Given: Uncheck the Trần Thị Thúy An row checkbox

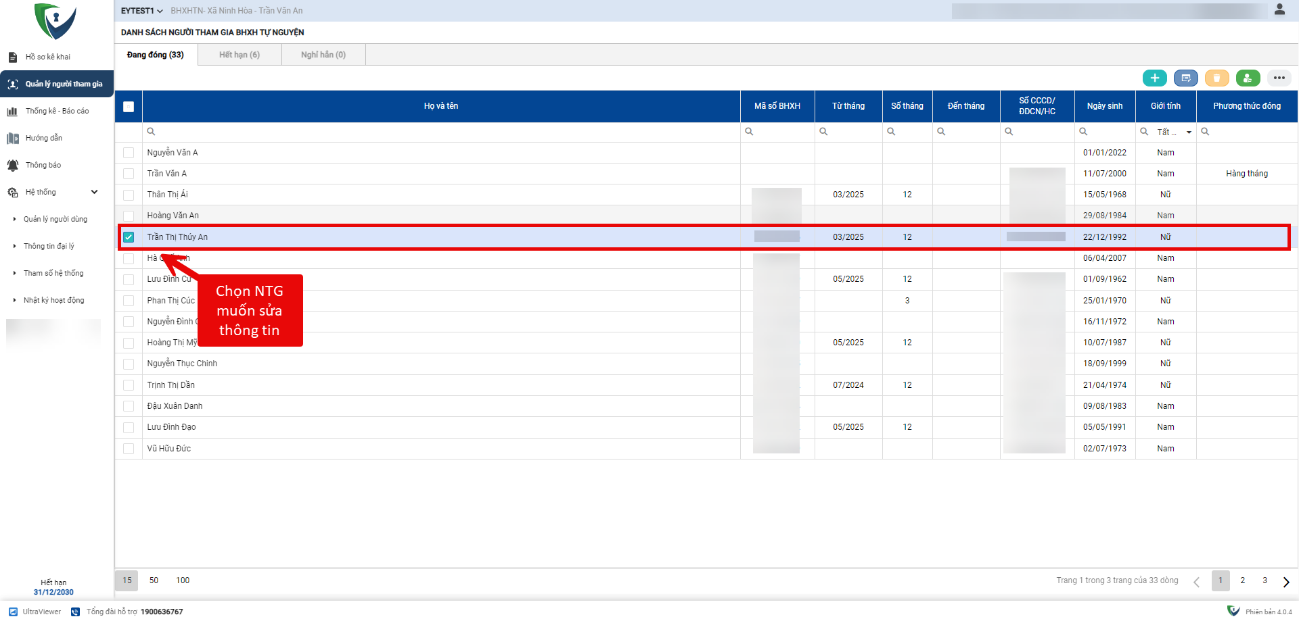Looking at the screenshot, I should click(129, 237).
